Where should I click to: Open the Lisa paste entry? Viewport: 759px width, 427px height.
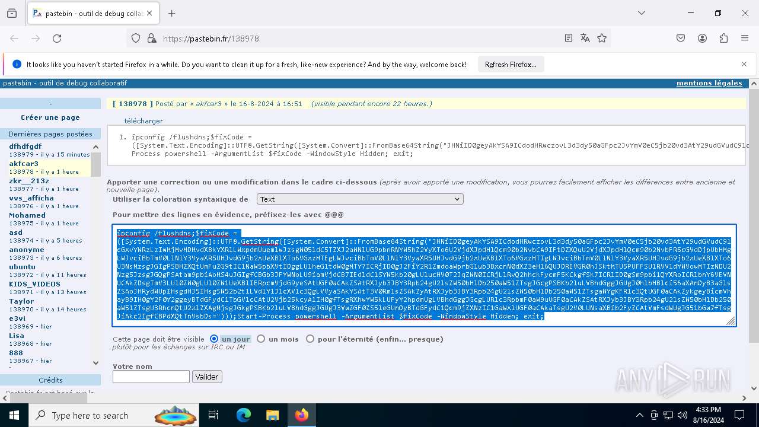click(x=17, y=336)
